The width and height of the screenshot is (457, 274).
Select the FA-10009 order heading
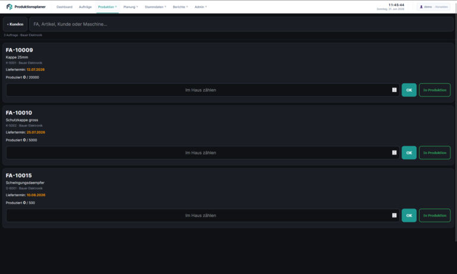19,50
